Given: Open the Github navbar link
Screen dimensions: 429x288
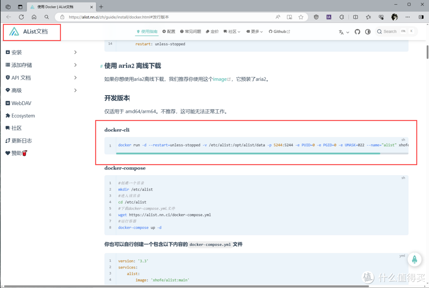Looking at the screenshot, I should point(279,31).
